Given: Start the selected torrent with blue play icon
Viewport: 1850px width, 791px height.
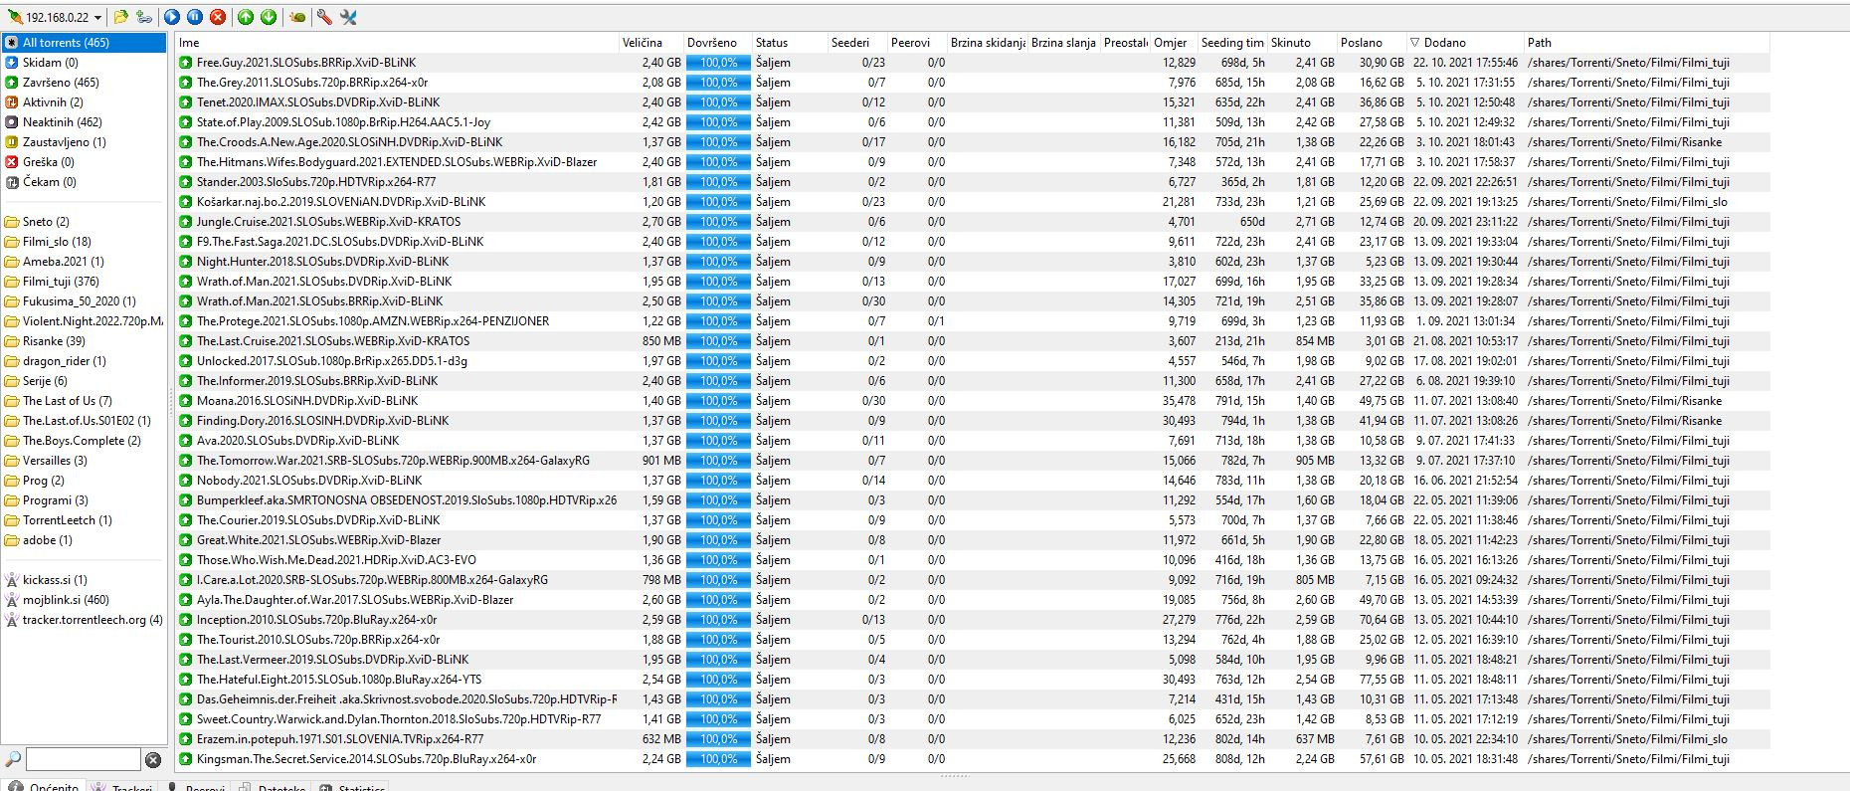Looking at the screenshot, I should click(172, 17).
